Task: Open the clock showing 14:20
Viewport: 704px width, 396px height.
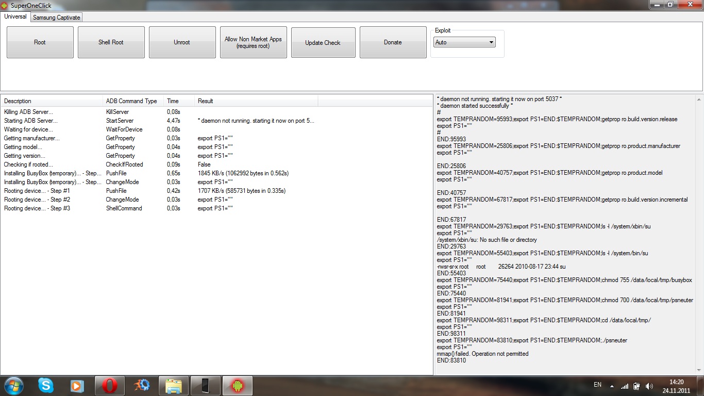Action: (x=676, y=386)
